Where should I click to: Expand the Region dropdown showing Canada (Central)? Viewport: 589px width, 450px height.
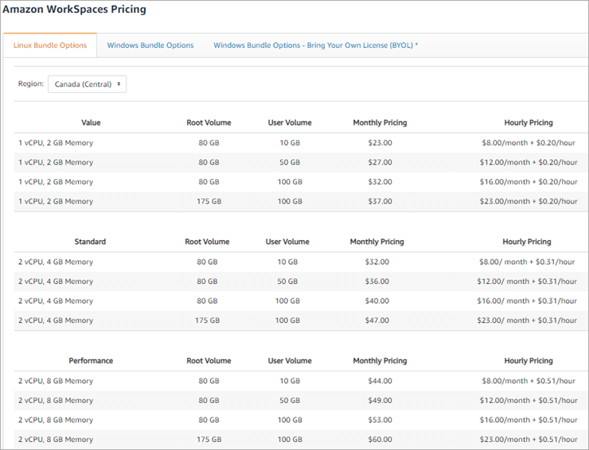pos(87,84)
